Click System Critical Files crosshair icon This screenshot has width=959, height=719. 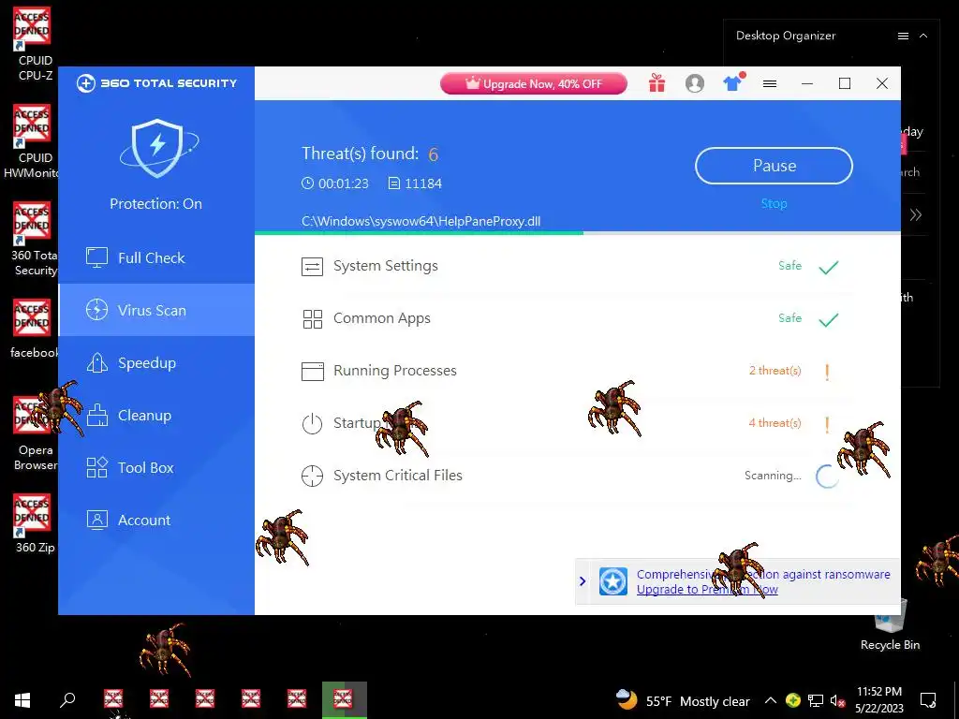coord(312,476)
